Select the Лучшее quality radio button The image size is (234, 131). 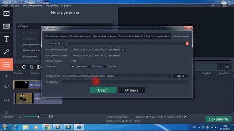pyautogui.click(x=105, y=66)
